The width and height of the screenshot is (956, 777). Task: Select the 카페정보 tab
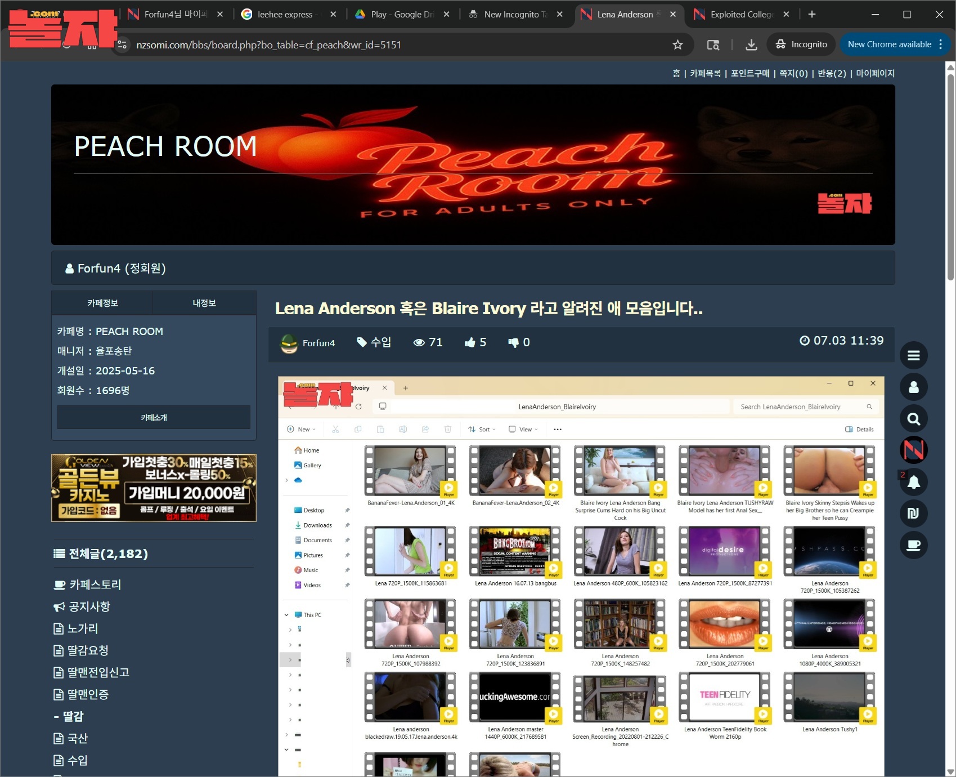[x=102, y=303]
